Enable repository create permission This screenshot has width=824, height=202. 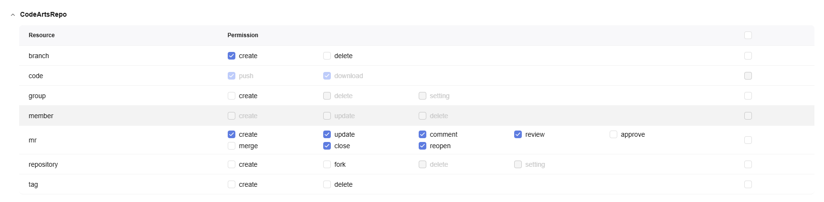pos(232,164)
